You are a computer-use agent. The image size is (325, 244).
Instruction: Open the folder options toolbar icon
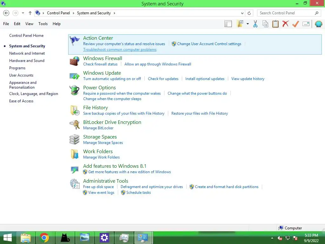click(x=240, y=24)
